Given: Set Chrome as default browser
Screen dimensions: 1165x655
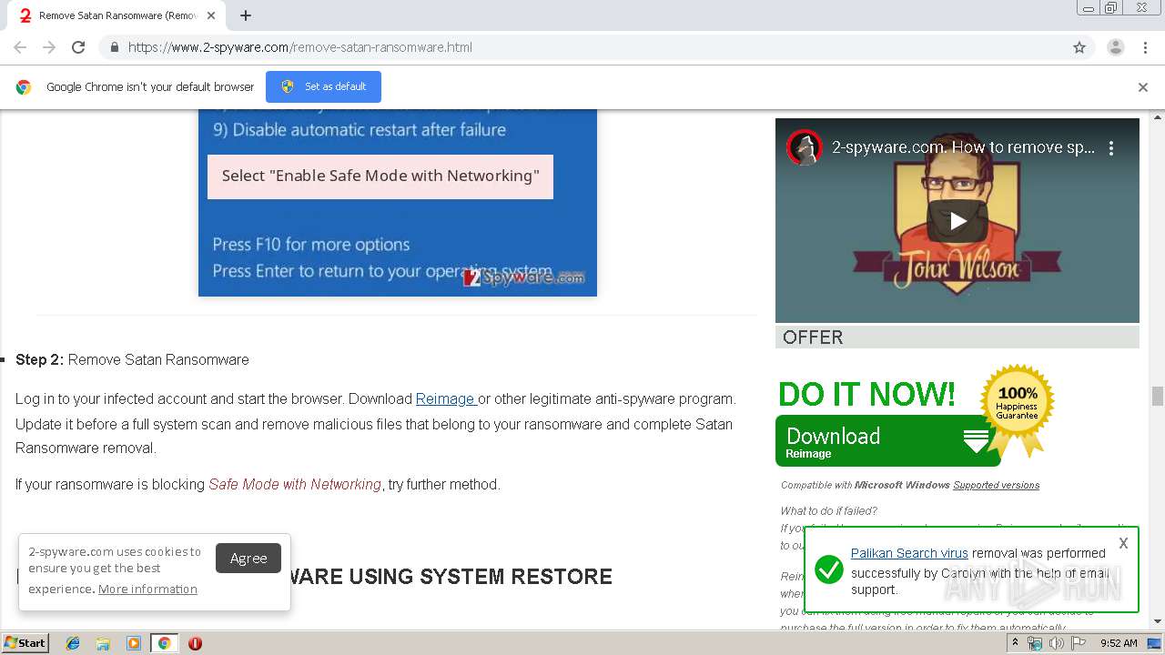Looking at the screenshot, I should [323, 86].
